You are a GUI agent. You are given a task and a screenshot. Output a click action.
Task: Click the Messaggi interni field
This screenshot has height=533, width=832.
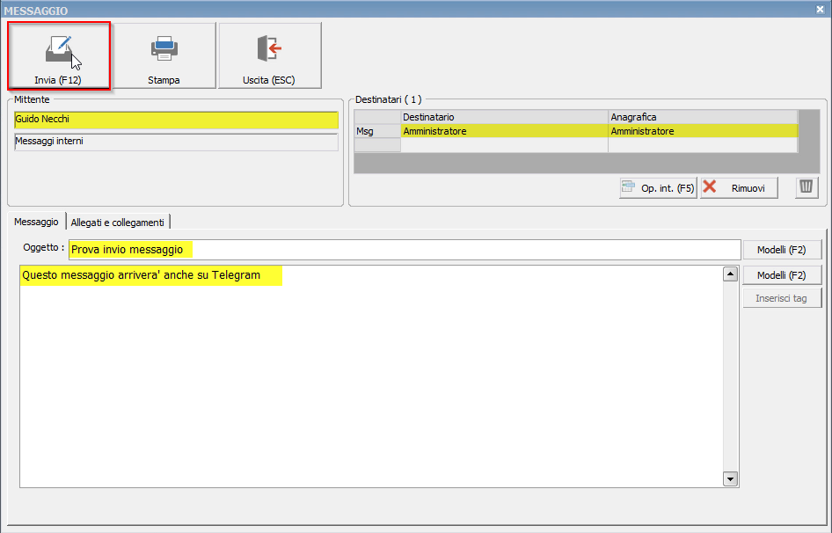click(x=176, y=142)
